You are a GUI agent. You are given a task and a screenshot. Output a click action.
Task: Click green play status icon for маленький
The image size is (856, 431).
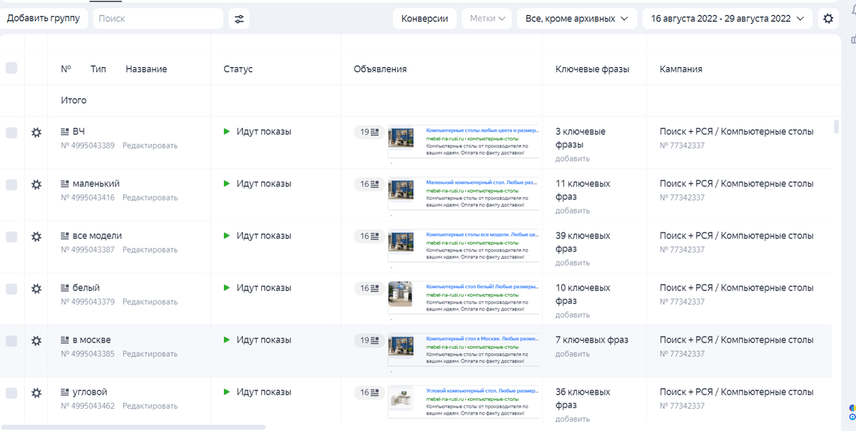(x=227, y=183)
